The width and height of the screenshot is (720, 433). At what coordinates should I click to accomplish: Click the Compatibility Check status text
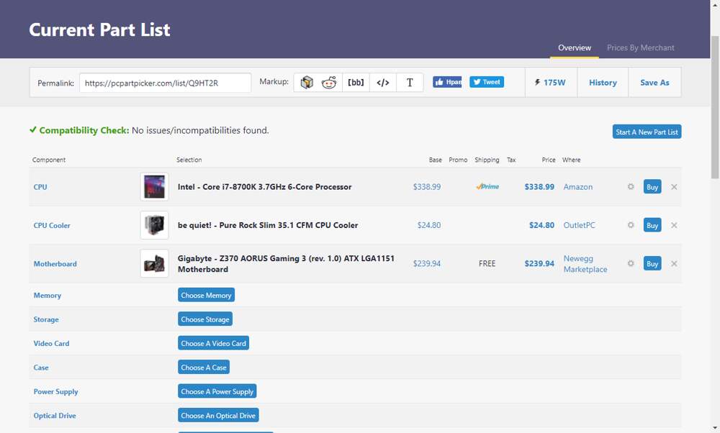(149, 131)
